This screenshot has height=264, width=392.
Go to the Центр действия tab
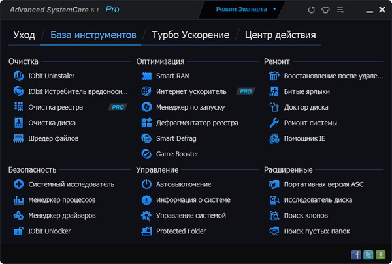(x=280, y=35)
